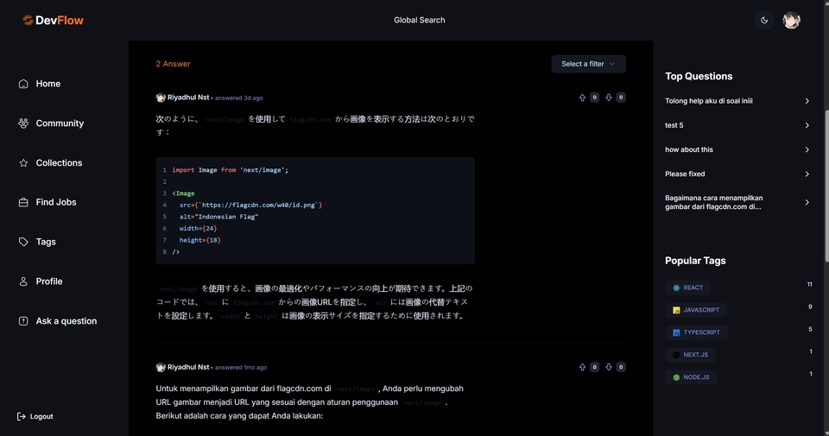Open the Home icon in sidebar
Screen dimensions: 829x436
pyautogui.click(x=23, y=84)
